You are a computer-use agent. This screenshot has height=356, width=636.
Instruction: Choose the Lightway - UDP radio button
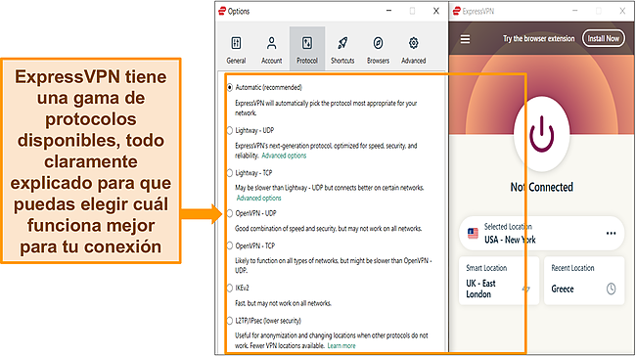(230, 130)
